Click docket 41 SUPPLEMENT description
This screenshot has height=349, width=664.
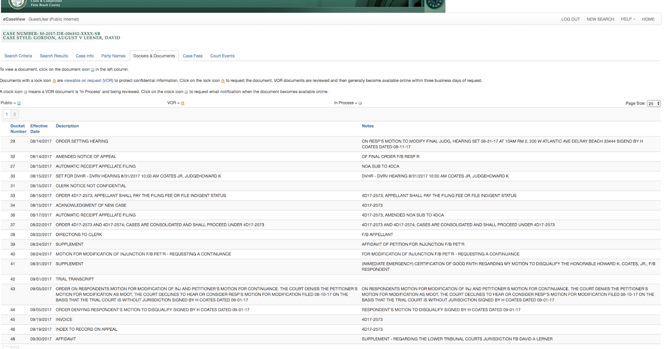coord(70,264)
